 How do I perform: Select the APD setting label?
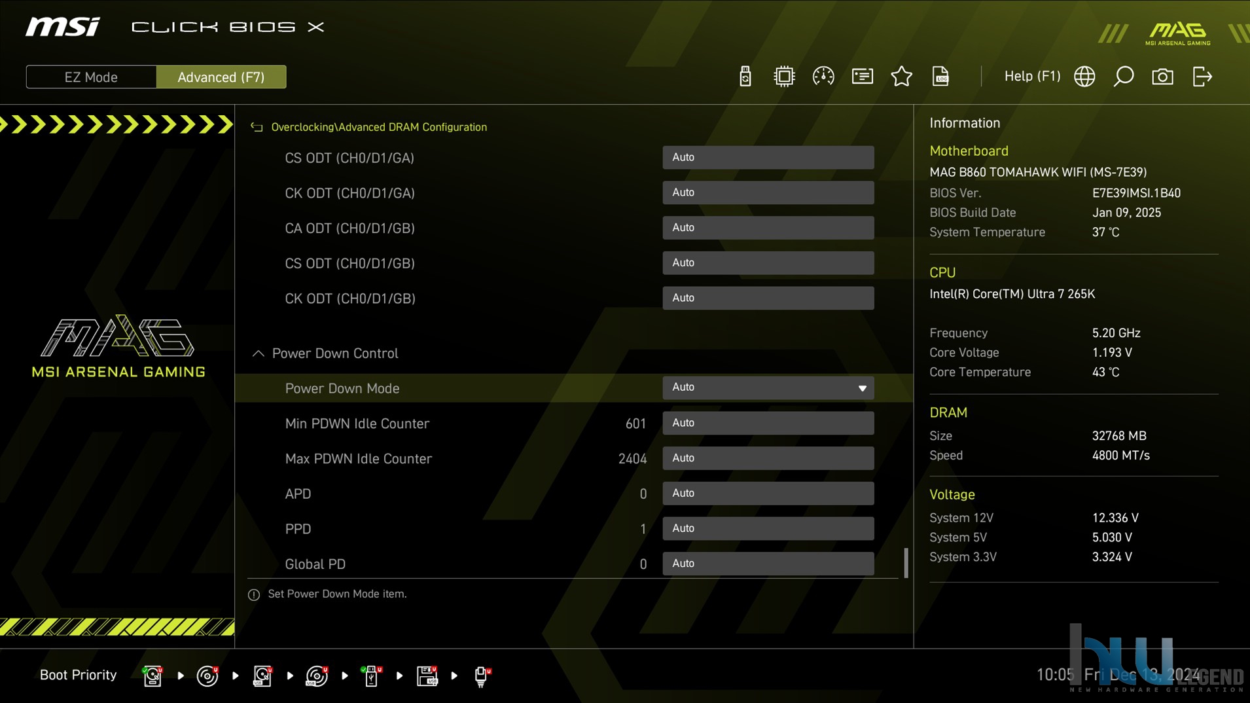tap(298, 494)
